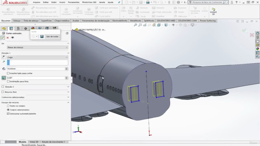Click the pin menu icon
Viewport: 260px width, 146px height.
[119, 2]
